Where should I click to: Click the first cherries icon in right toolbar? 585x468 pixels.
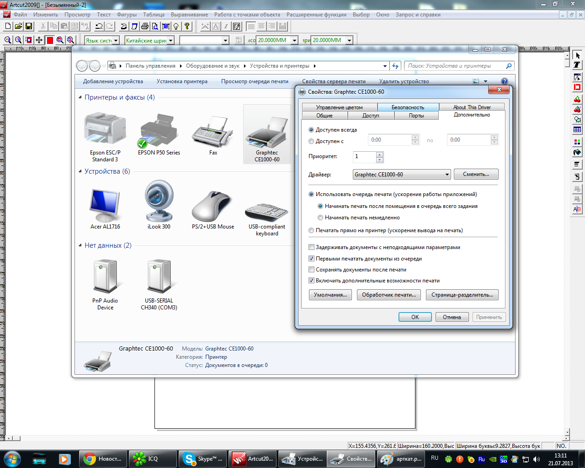coord(577,99)
